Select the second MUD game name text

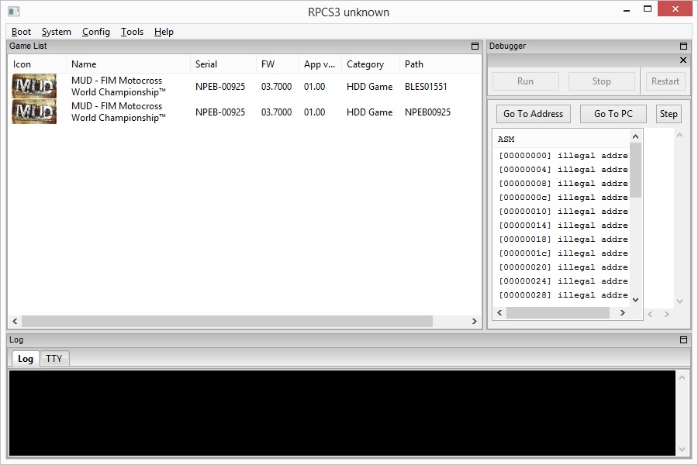(x=118, y=112)
